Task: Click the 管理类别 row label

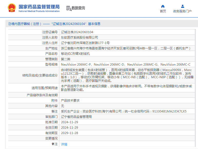Action: point(51,59)
